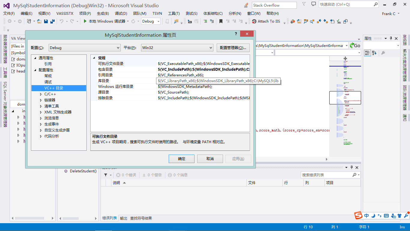Click the Visual Assist spell check abc icon

click(339, 21)
